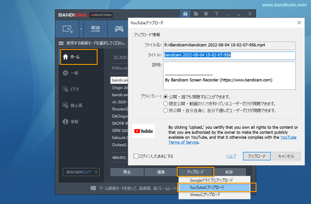
Task: Select HDMI device recording mode
Action: coord(95,29)
